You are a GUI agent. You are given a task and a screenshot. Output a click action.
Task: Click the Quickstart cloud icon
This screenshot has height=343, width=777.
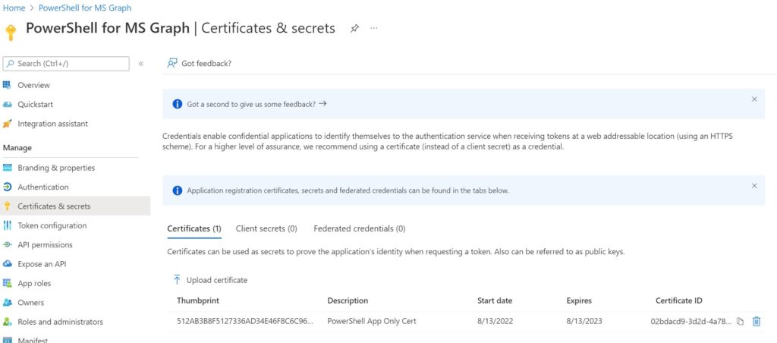tap(7, 104)
